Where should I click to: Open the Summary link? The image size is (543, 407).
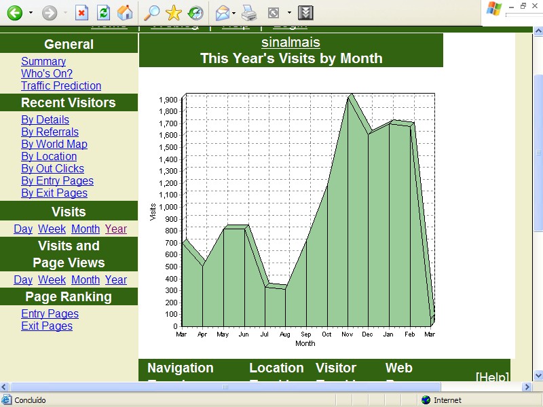click(x=43, y=61)
